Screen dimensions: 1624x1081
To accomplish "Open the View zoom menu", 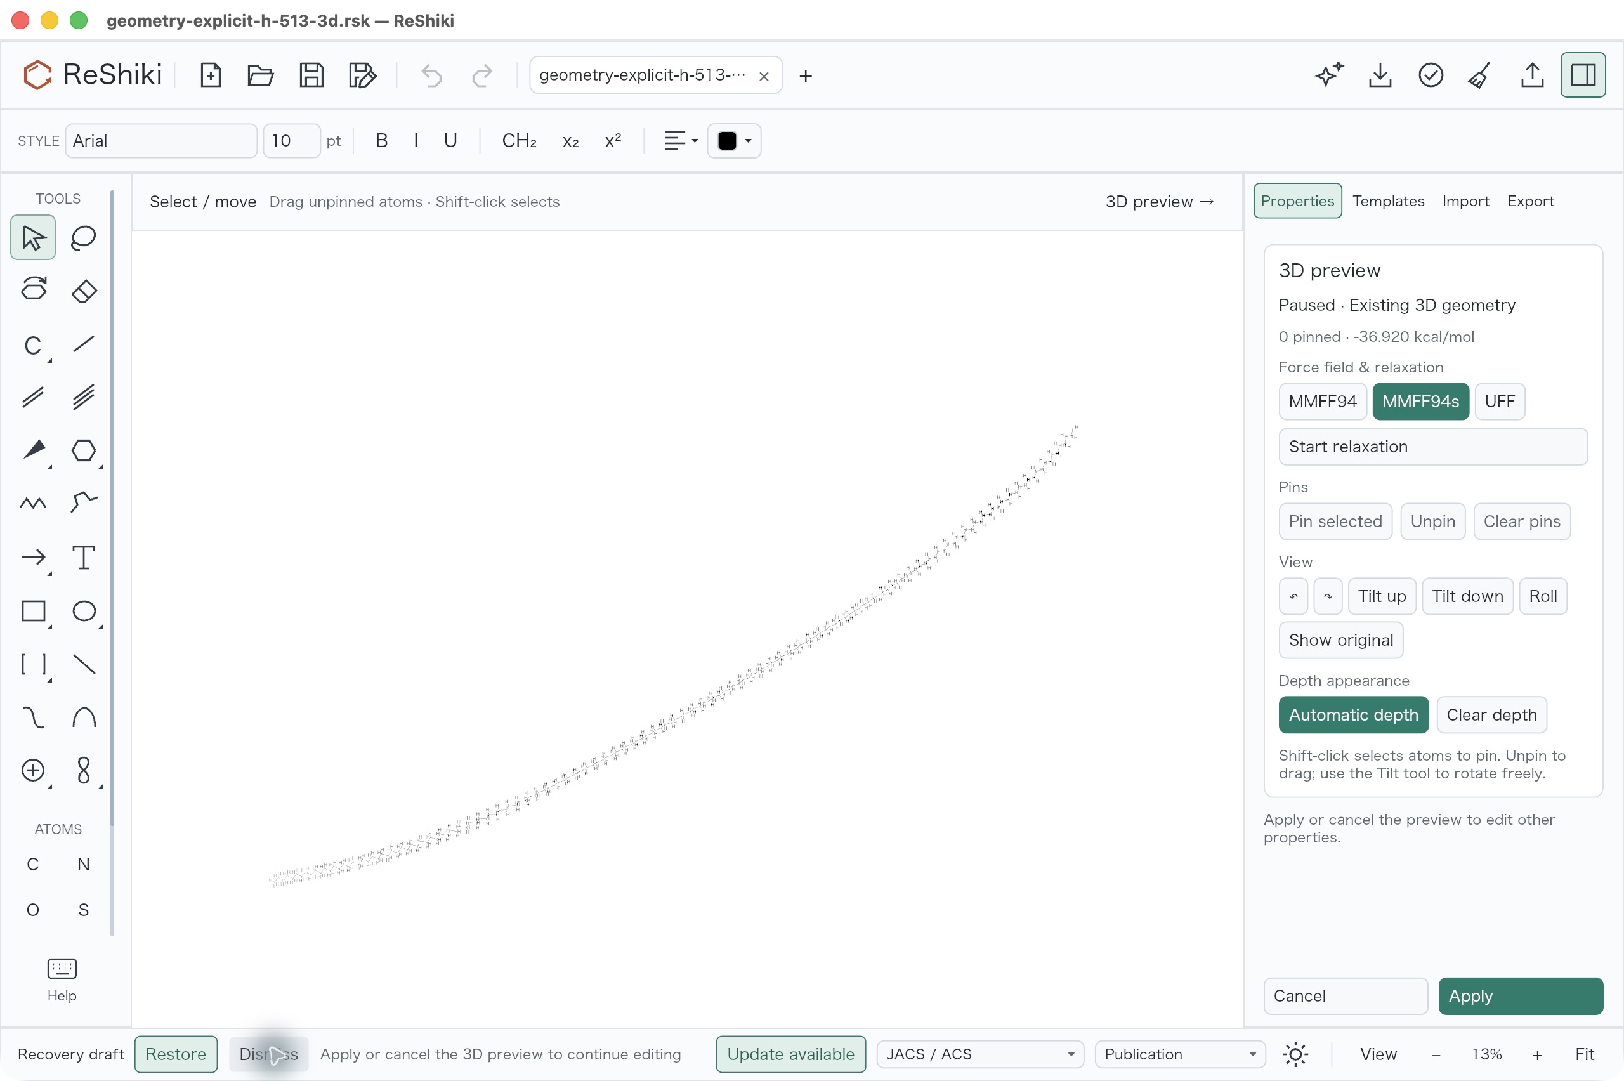I will [1378, 1054].
